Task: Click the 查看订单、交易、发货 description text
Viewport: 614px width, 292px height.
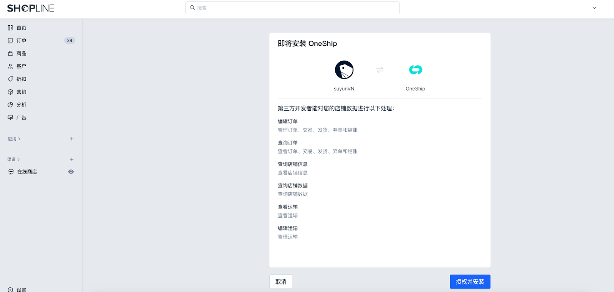Action: 318,151
